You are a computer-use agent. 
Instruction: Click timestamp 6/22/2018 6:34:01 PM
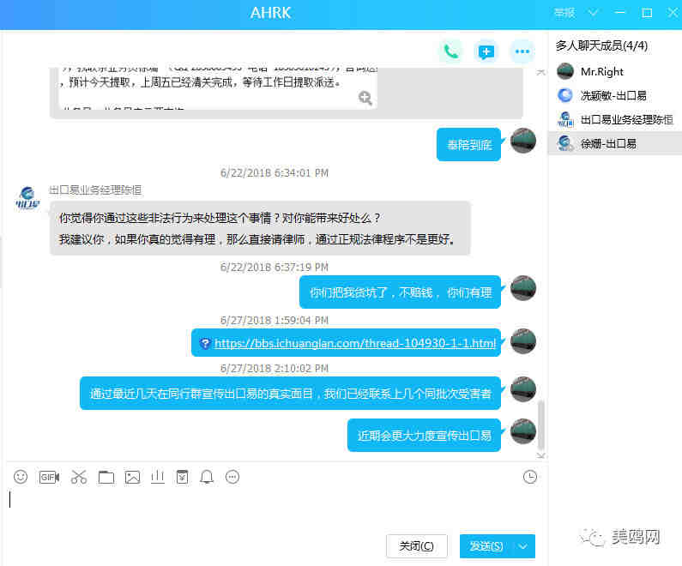tap(274, 173)
